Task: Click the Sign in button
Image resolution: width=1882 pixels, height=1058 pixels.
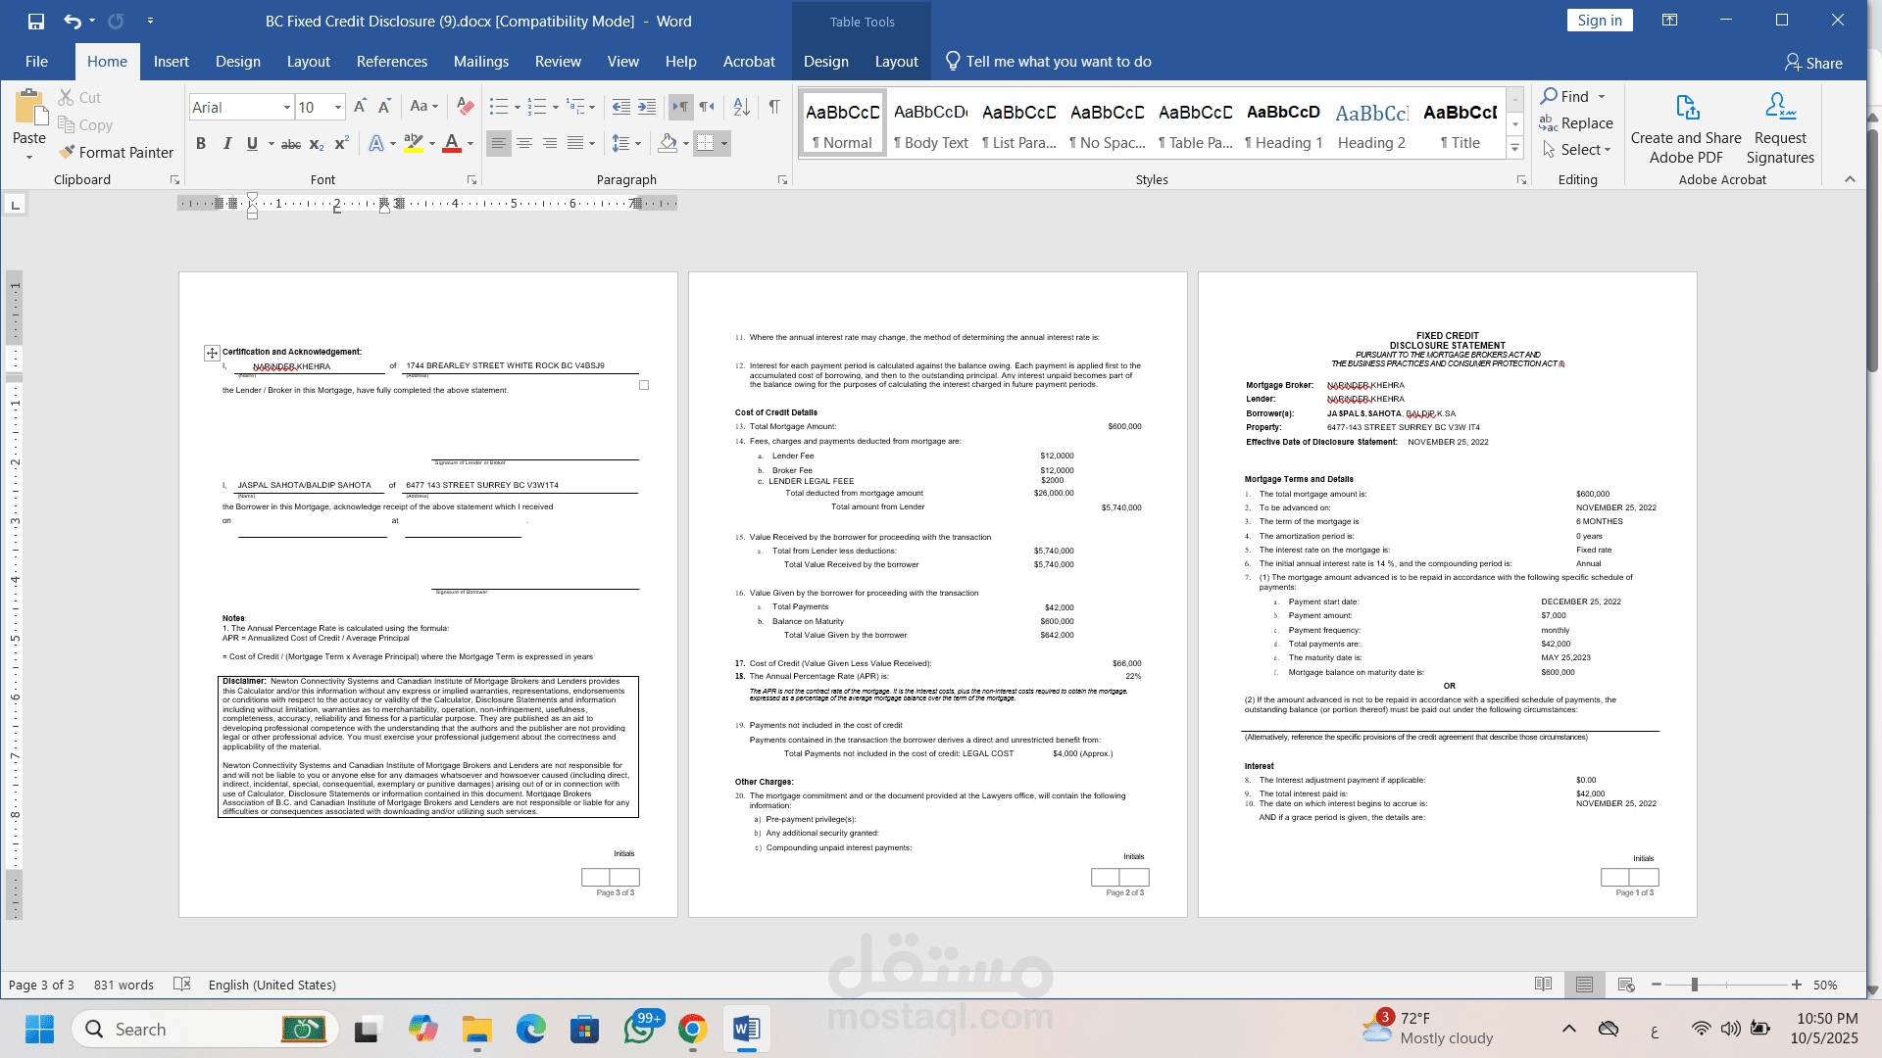Action: coord(1599,20)
